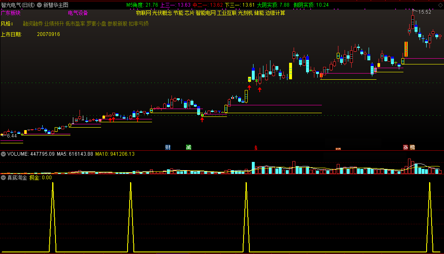Click the 参股新股 style tag

(x=118, y=24)
